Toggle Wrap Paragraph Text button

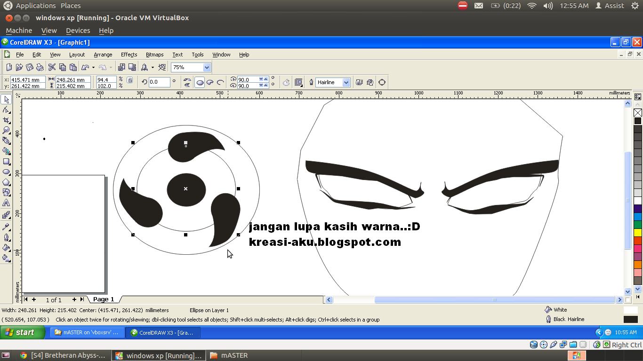pyautogui.click(x=298, y=82)
